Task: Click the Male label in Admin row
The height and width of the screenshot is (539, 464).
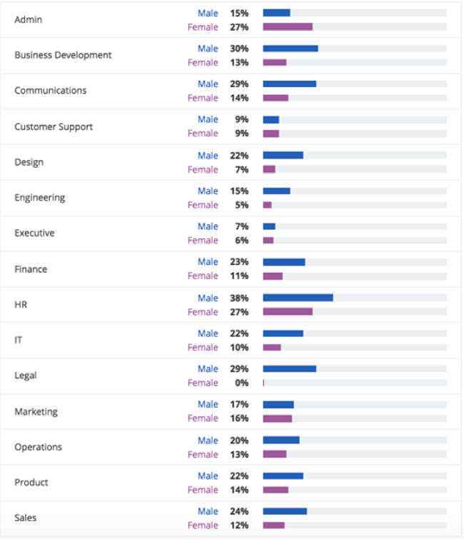Action: click(x=208, y=13)
